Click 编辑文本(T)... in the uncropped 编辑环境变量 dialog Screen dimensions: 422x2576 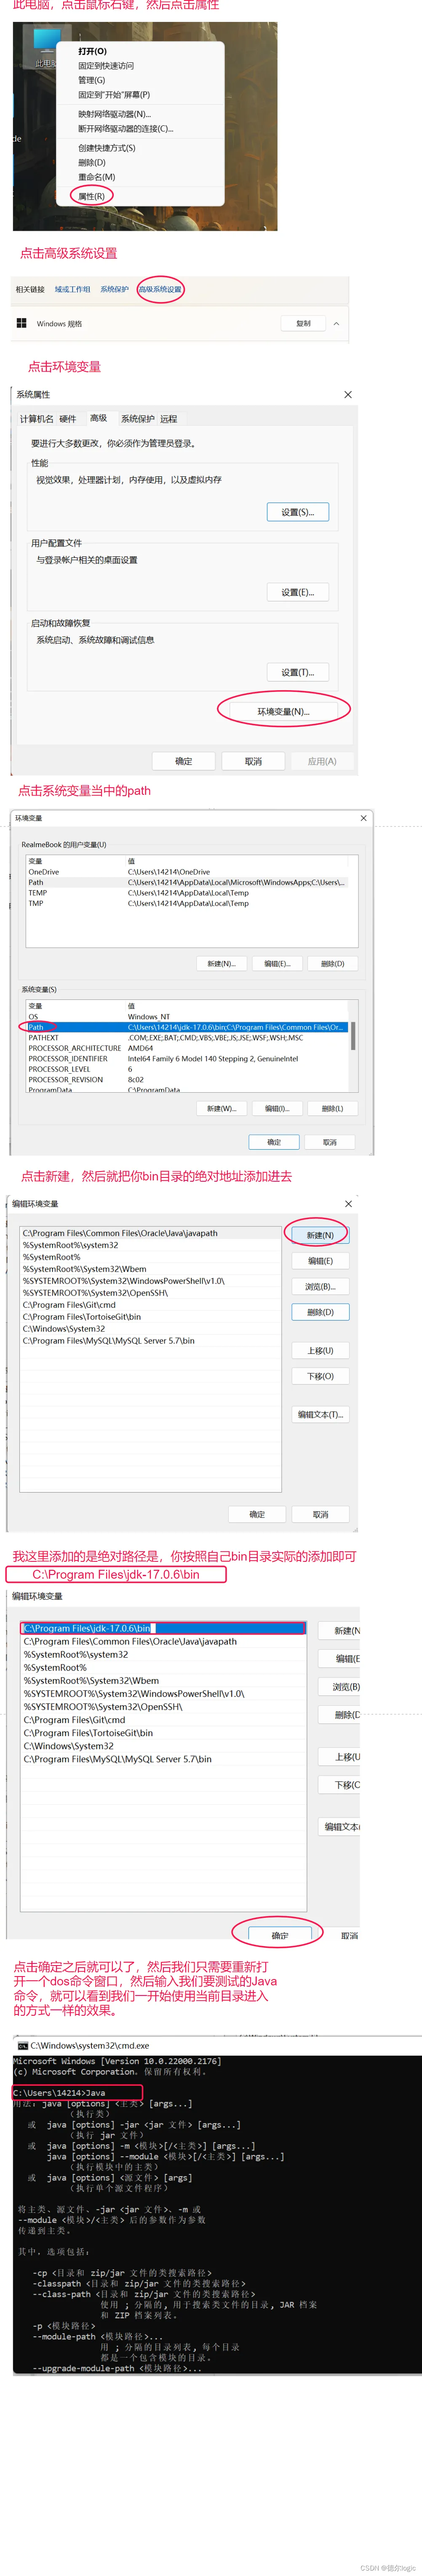click(x=320, y=1414)
